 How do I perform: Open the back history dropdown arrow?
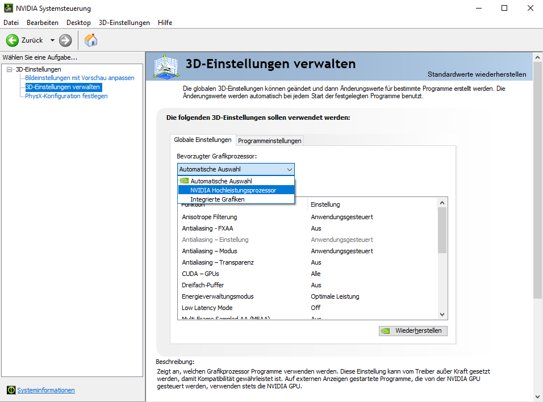tap(52, 40)
